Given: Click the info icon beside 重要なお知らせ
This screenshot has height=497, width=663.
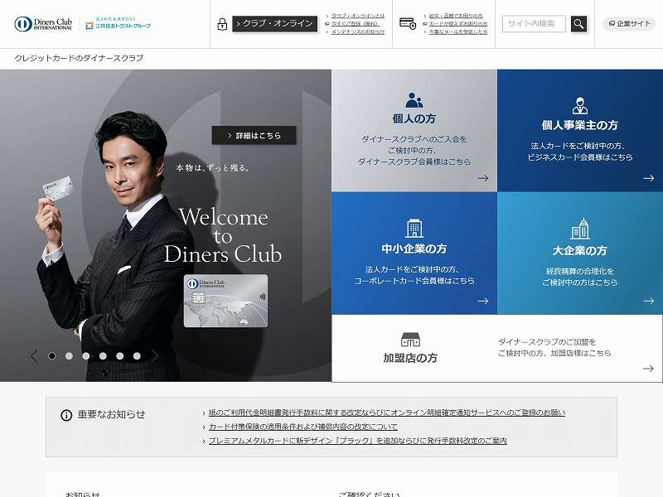Looking at the screenshot, I should click(x=66, y=416).
